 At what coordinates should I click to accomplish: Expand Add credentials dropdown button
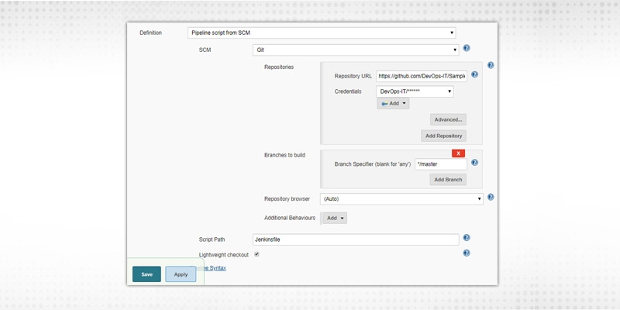(393, 104)
